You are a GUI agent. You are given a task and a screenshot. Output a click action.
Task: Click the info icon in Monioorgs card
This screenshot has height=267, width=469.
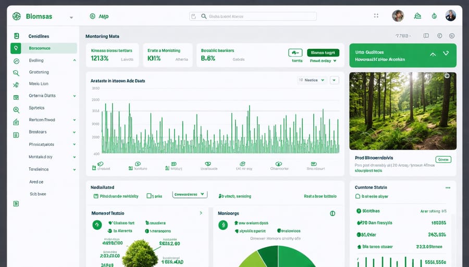(x=332, y=213)
